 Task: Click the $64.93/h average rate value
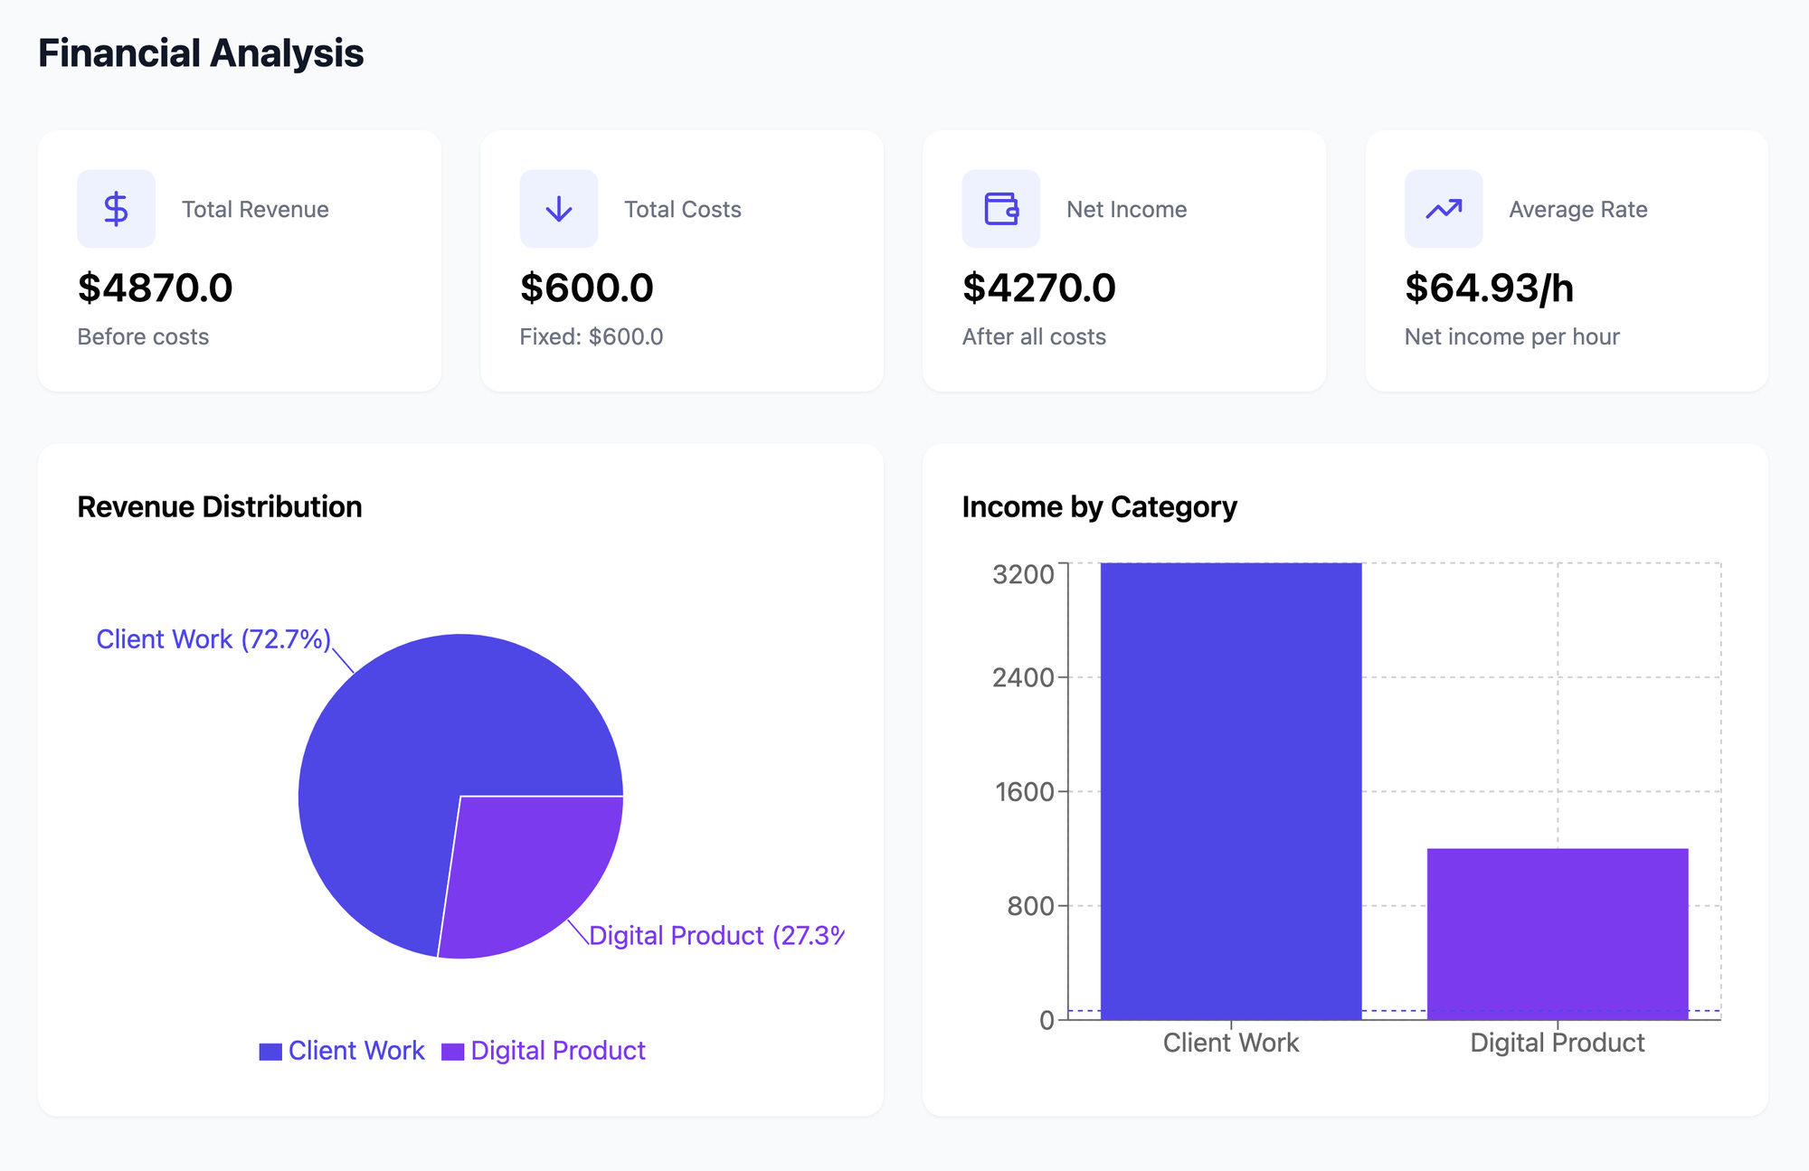click(1489, 288)
